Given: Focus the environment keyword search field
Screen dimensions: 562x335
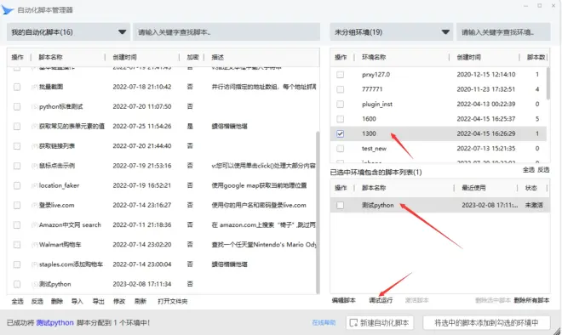Looking at the screenshot, I should coord(503,31).
